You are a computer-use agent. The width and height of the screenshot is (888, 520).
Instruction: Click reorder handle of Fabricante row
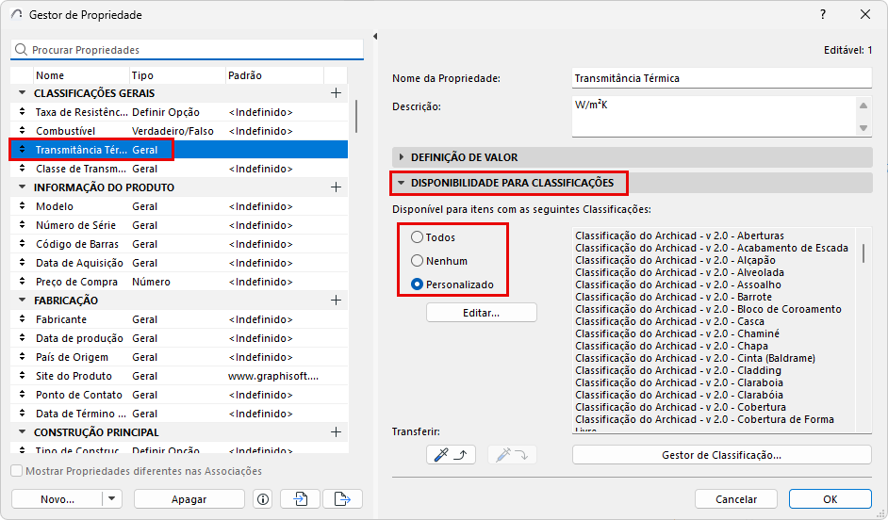tap(22, 319)
